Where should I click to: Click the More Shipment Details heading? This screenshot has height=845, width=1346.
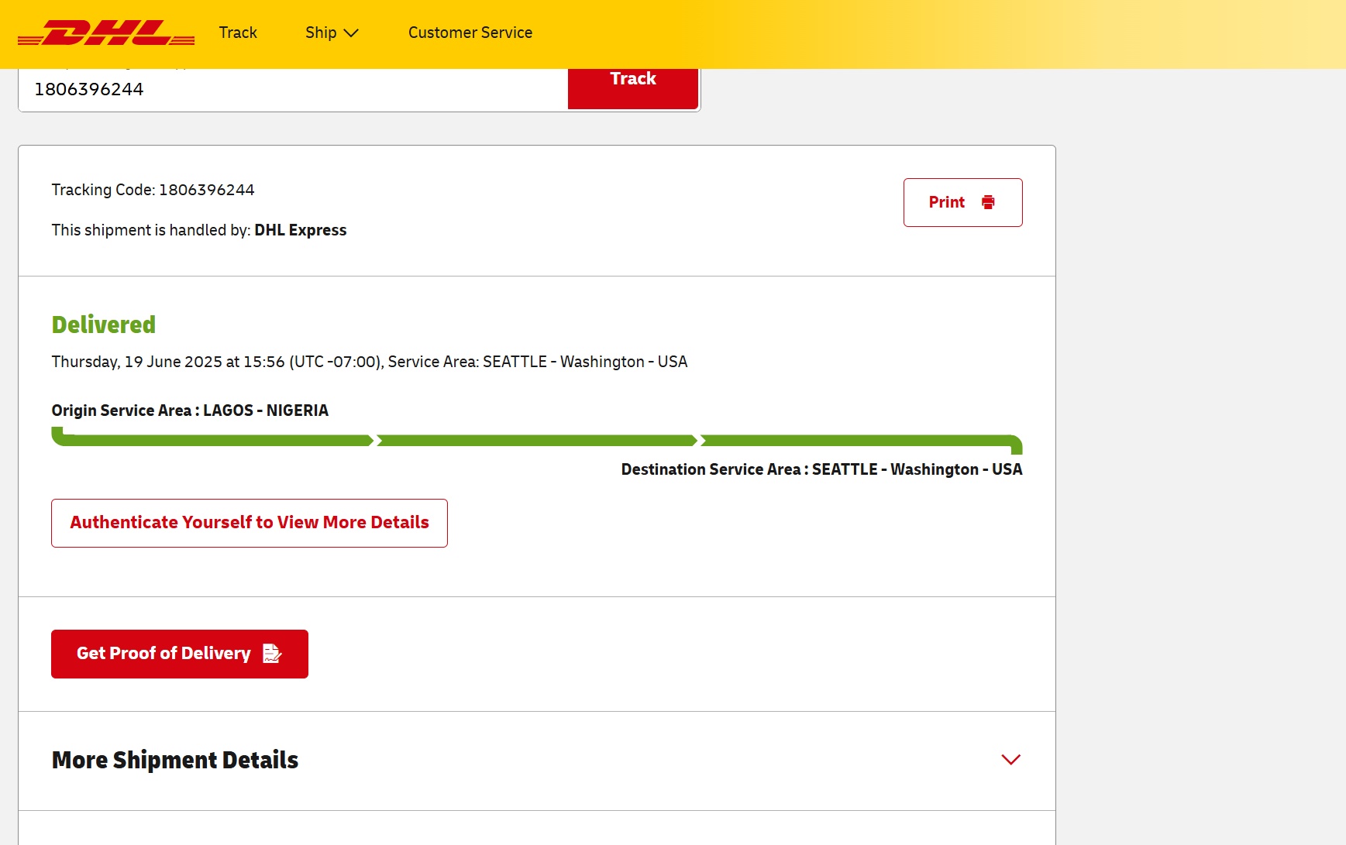(175, 760)
